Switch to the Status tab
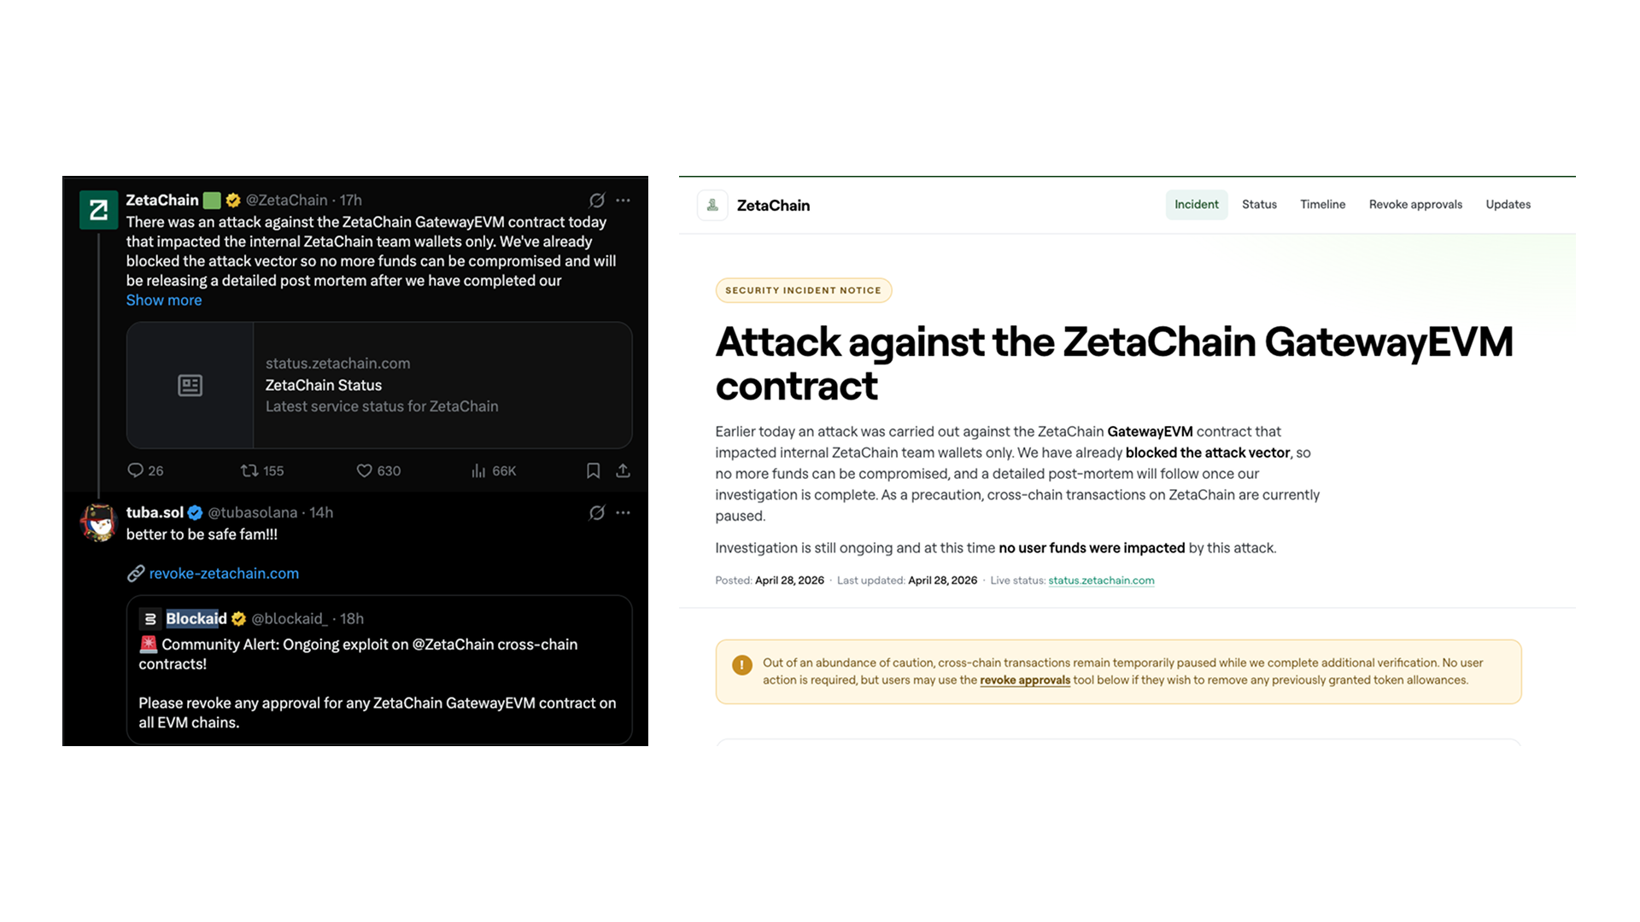 click(x=1259, y=205)
